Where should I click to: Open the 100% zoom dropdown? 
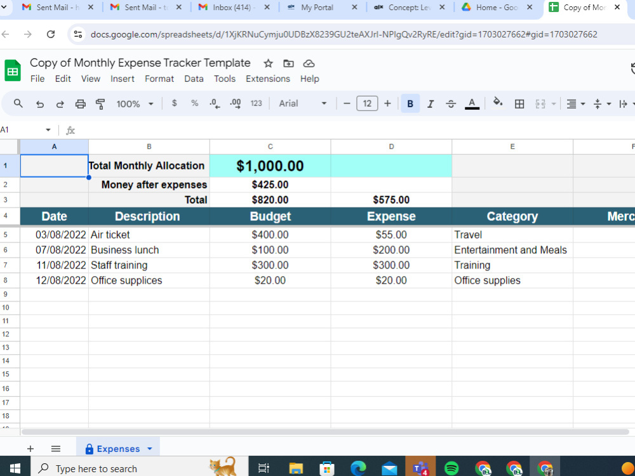point(135,104)
